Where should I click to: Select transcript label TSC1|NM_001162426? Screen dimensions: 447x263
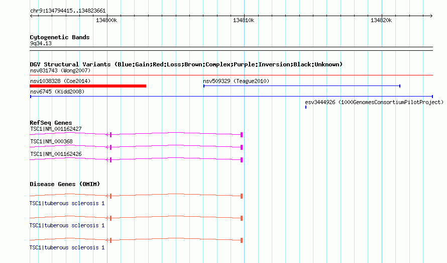[x=56, y=154]
